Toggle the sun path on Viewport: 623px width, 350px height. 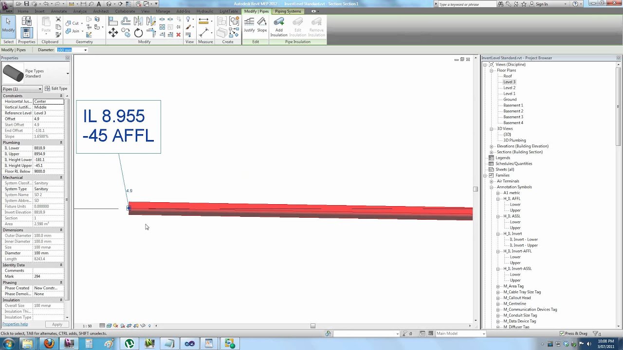(x=115, y=326)
